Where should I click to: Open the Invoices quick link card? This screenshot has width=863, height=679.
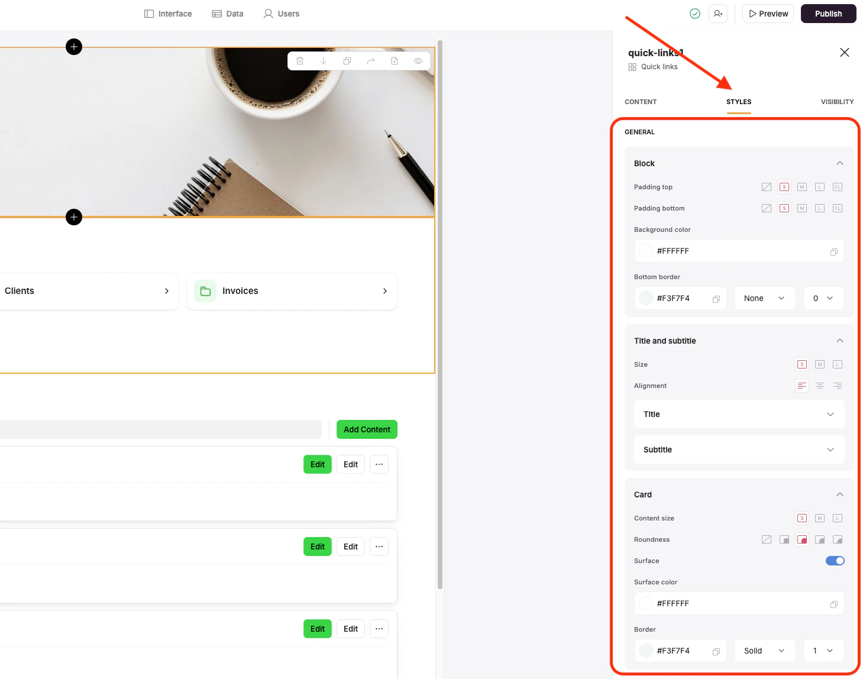292,291
